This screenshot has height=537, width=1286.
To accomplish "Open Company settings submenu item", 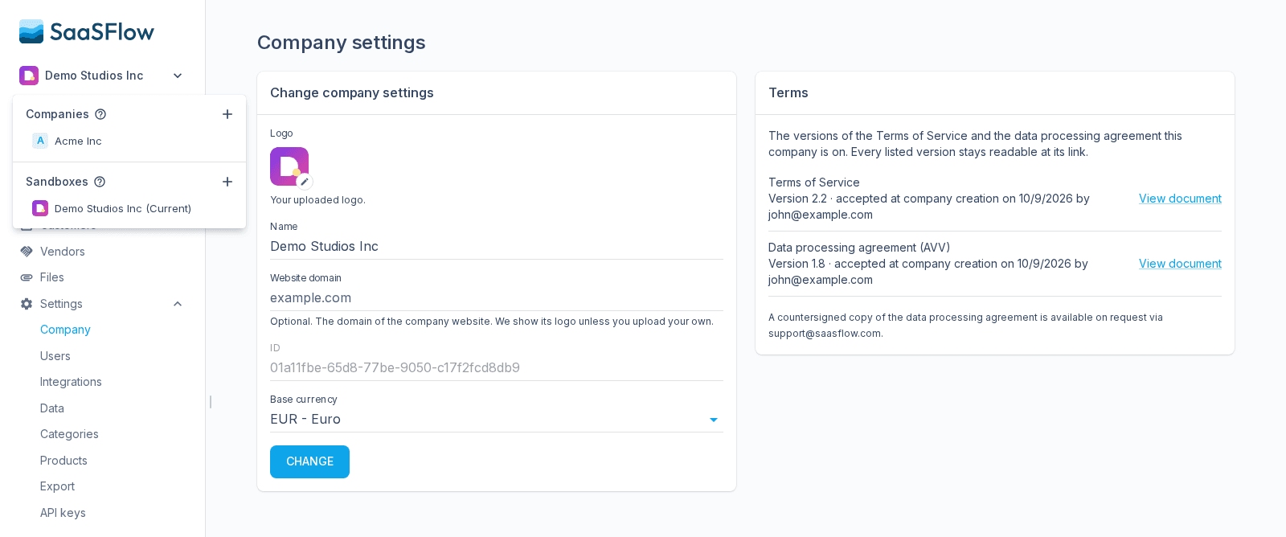I will click(x=65, y=330).
